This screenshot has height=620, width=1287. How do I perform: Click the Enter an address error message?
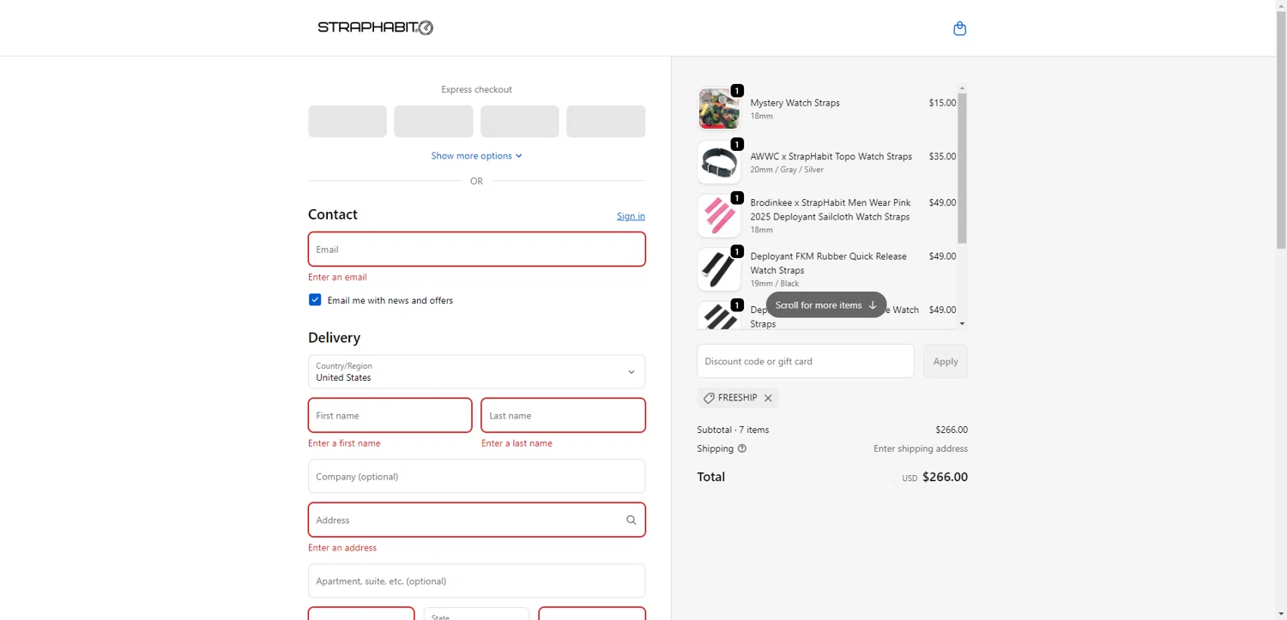click(342, 548)
